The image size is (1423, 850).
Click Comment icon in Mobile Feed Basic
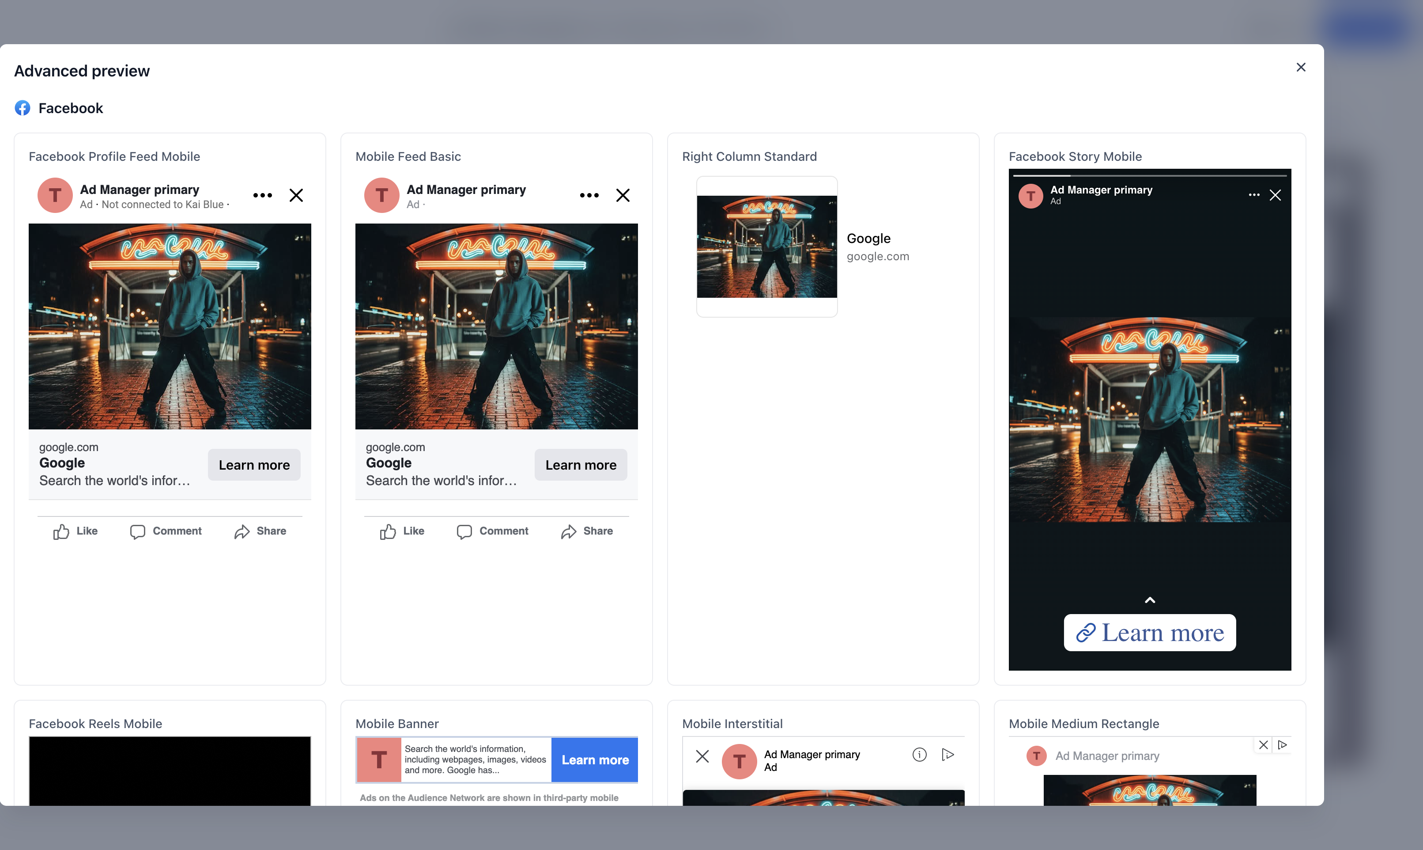pyautogui.click(x=464, y=531)
